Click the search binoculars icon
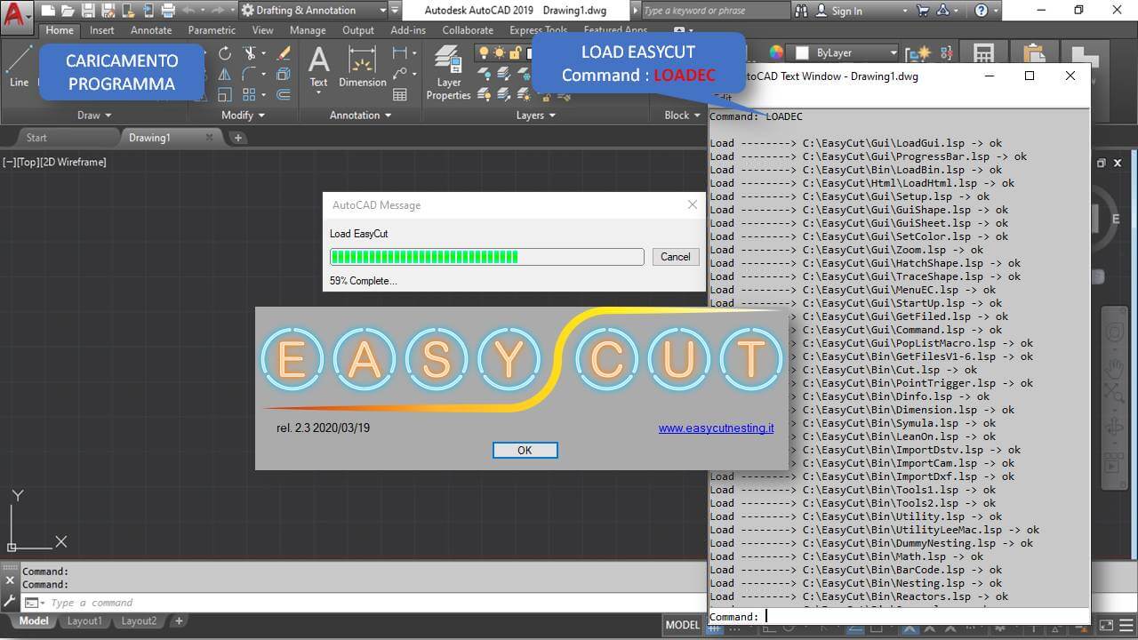This screenshot has width=1138, height=640. pyautogui.click(x=801, y=11)
